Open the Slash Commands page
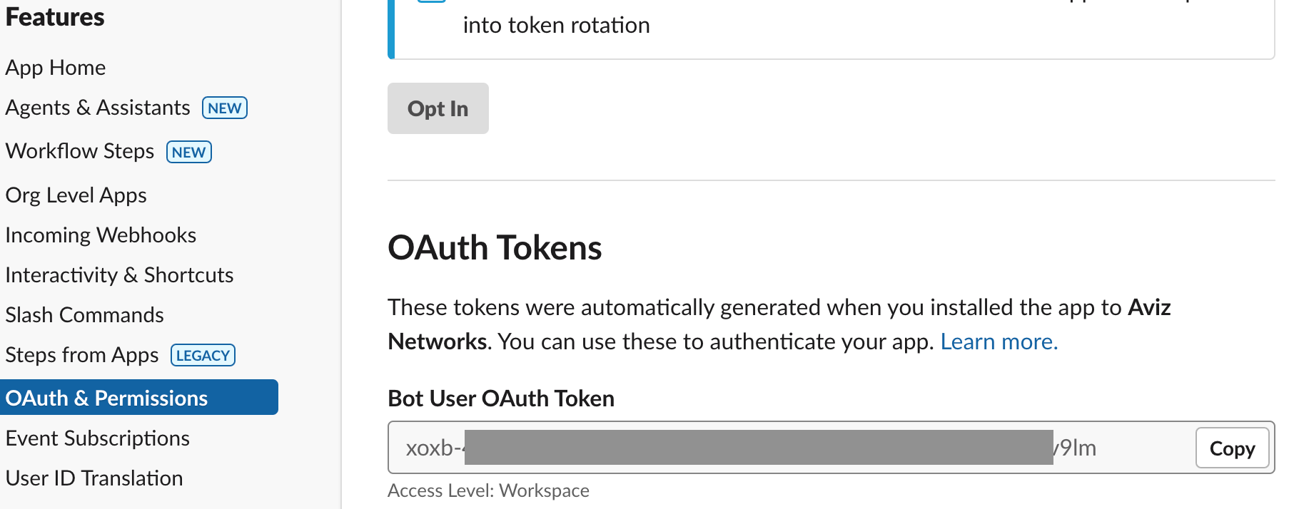This screenshot has height=509, width=1289. click(x=85, y=315)
